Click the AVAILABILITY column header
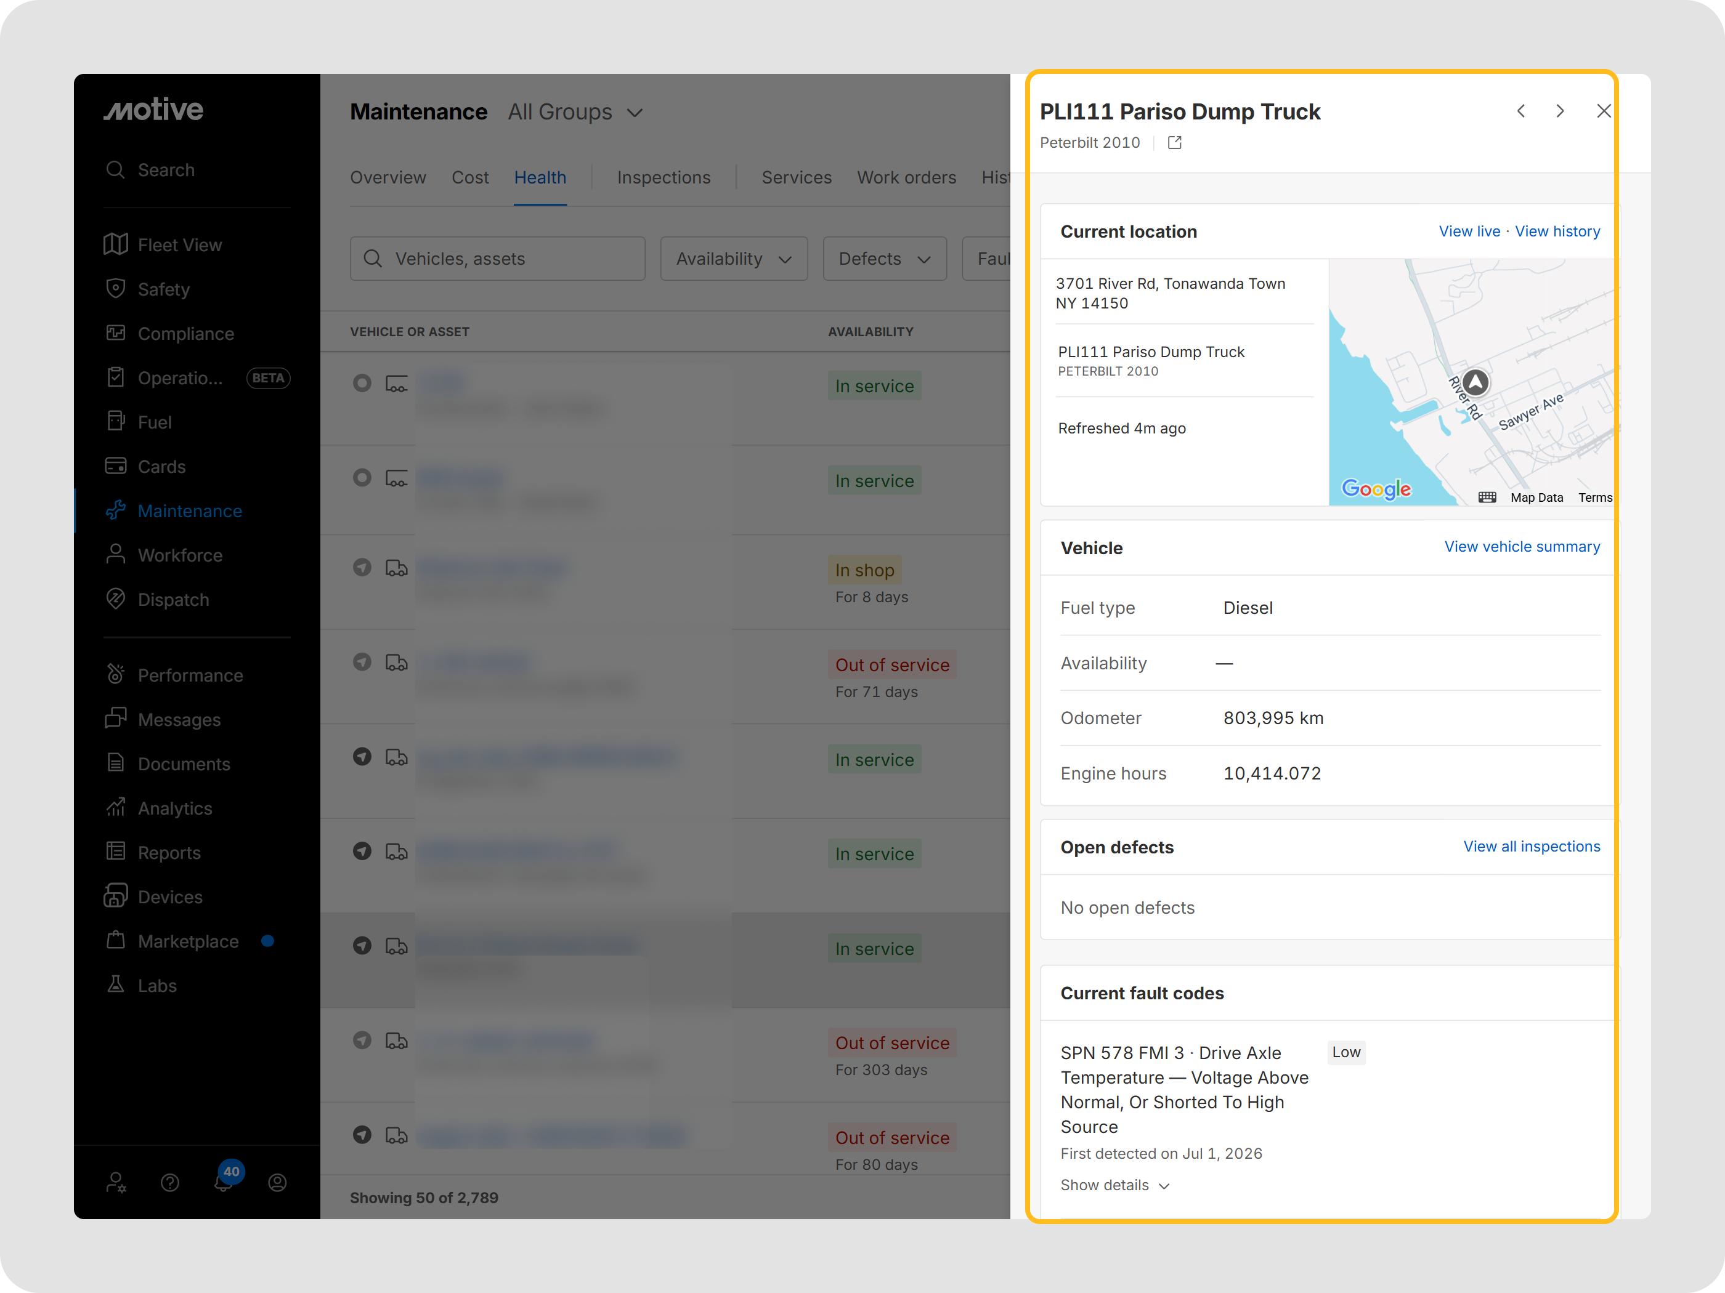This screenshot has height=1293, width=1725. 871,332
